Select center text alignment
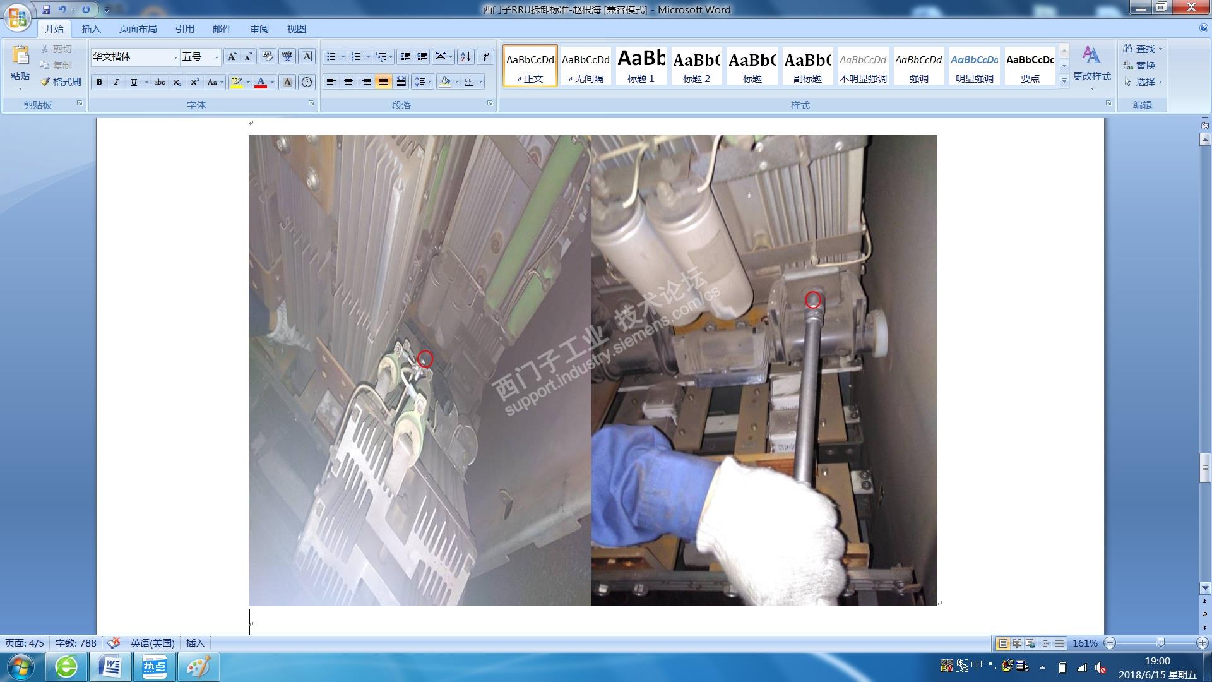1212x682 pixels. coord(348,81)
